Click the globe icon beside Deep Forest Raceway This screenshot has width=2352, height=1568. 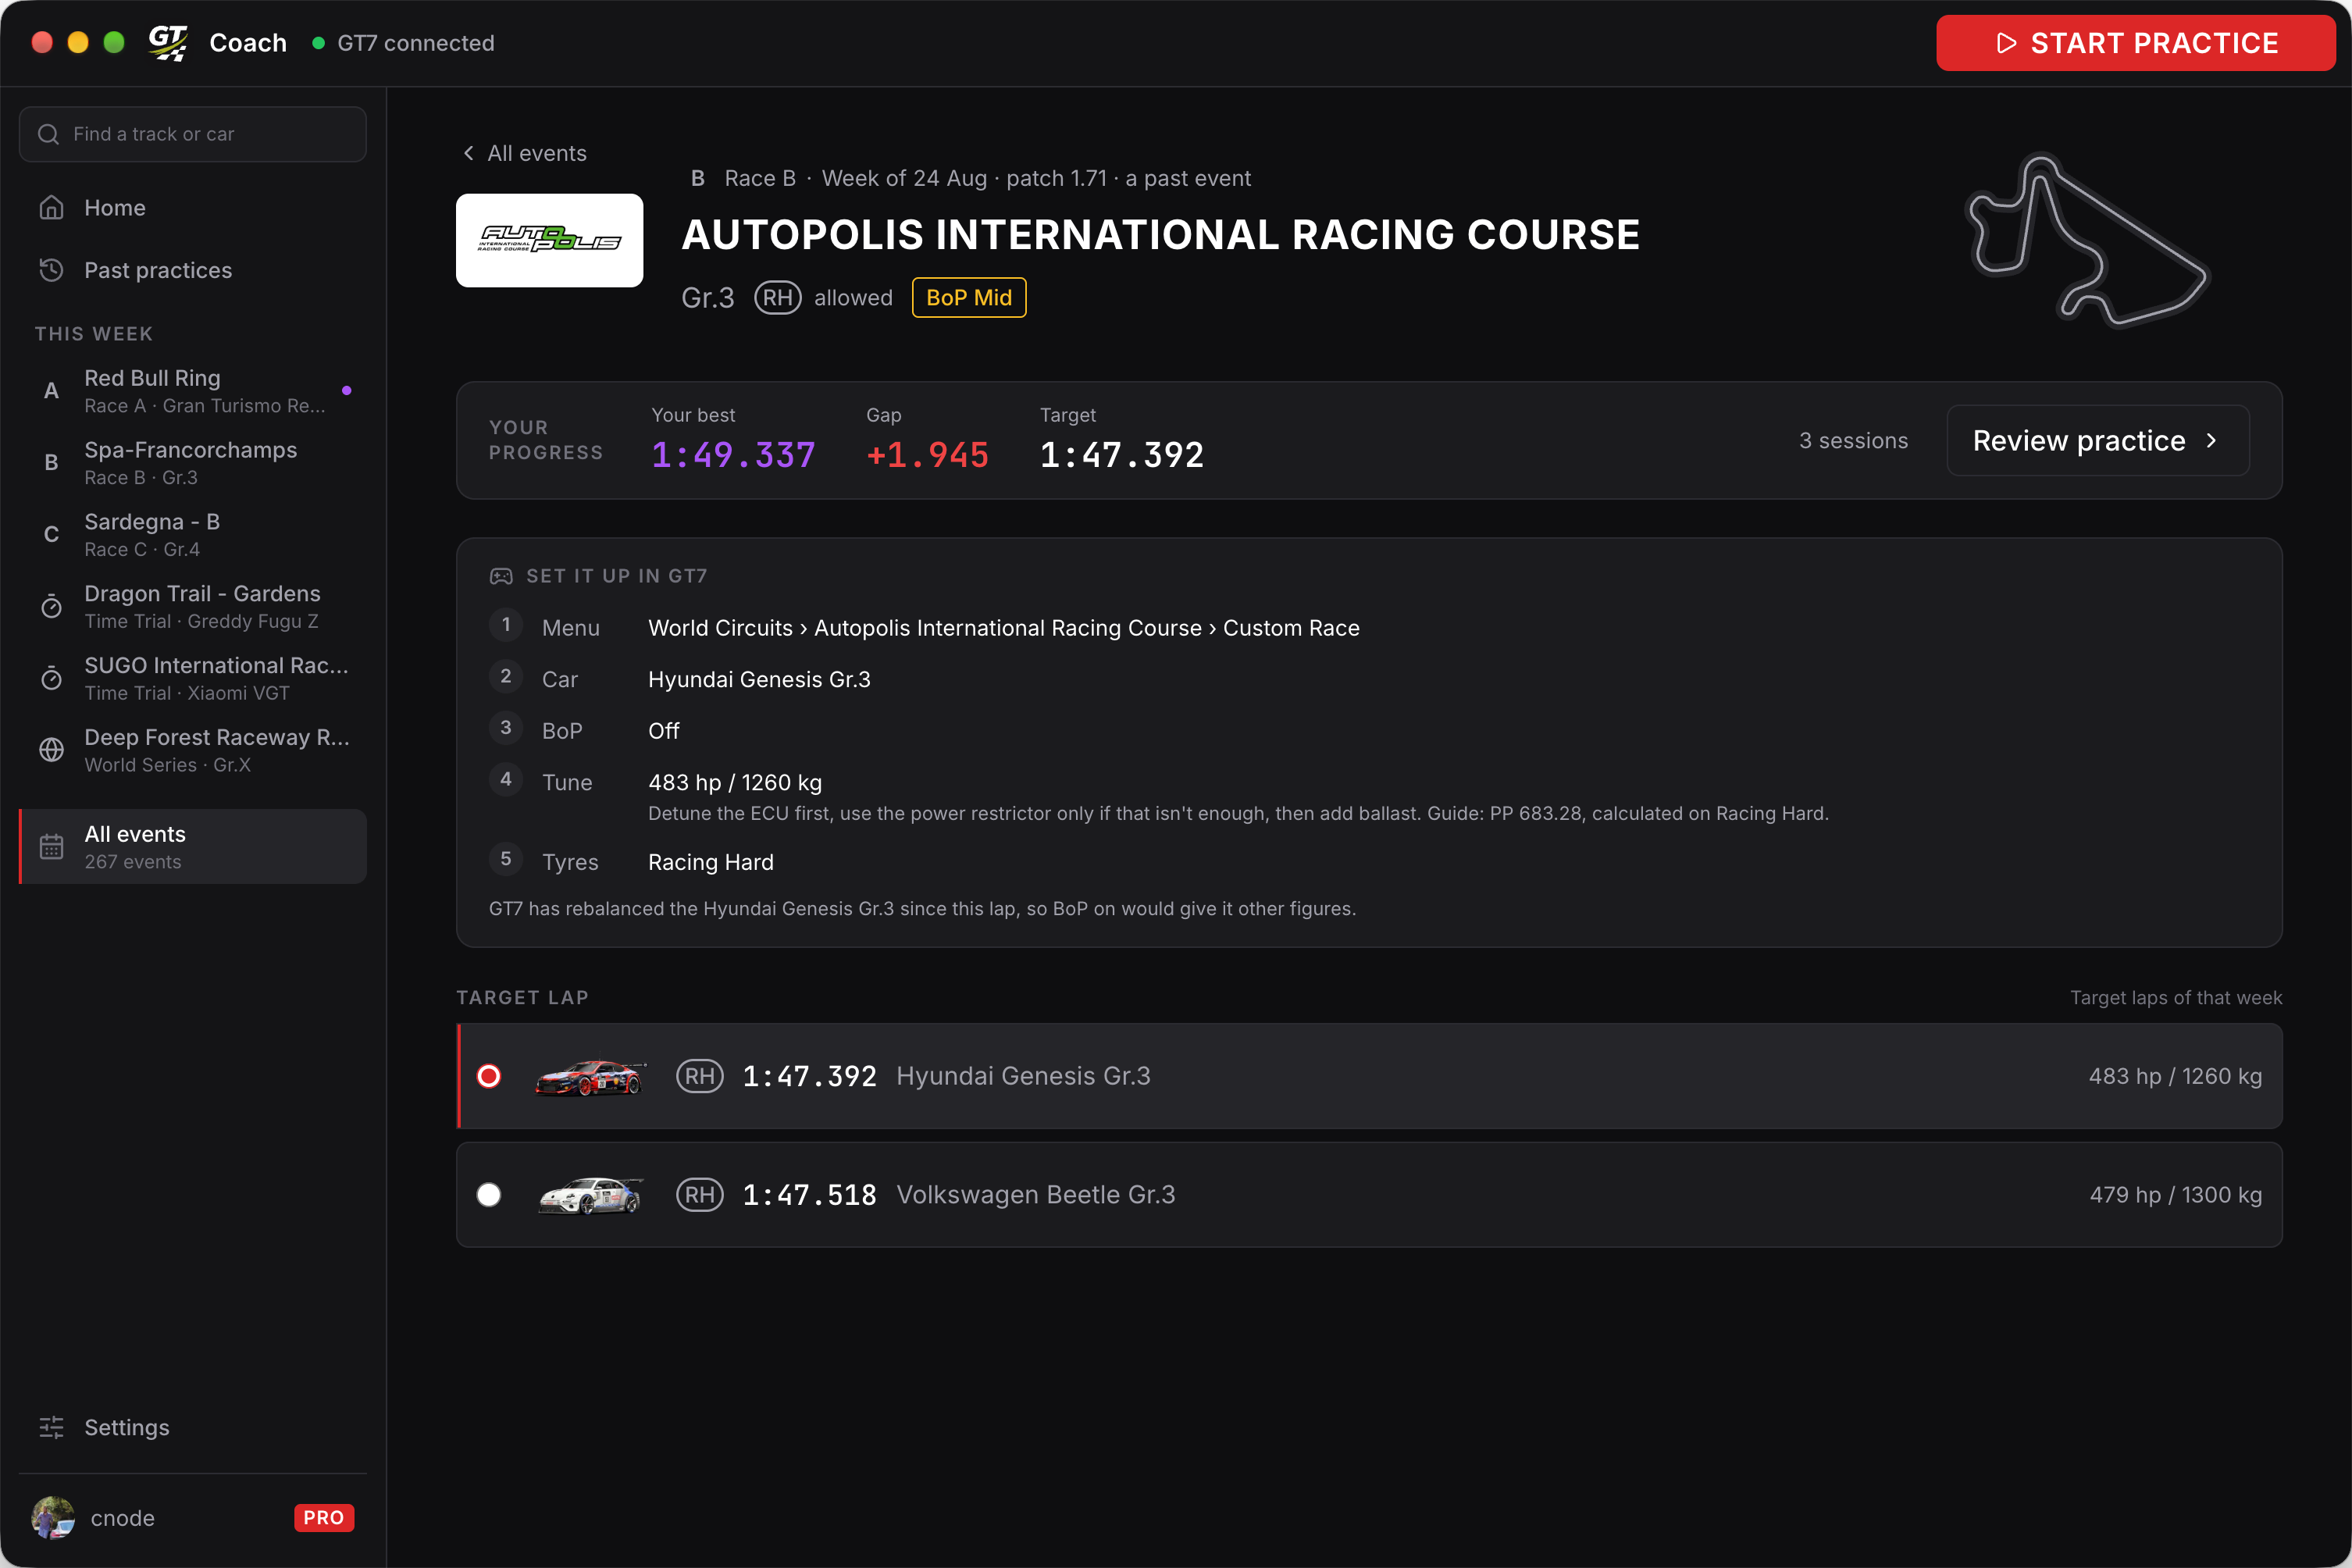tap(51, 750)
